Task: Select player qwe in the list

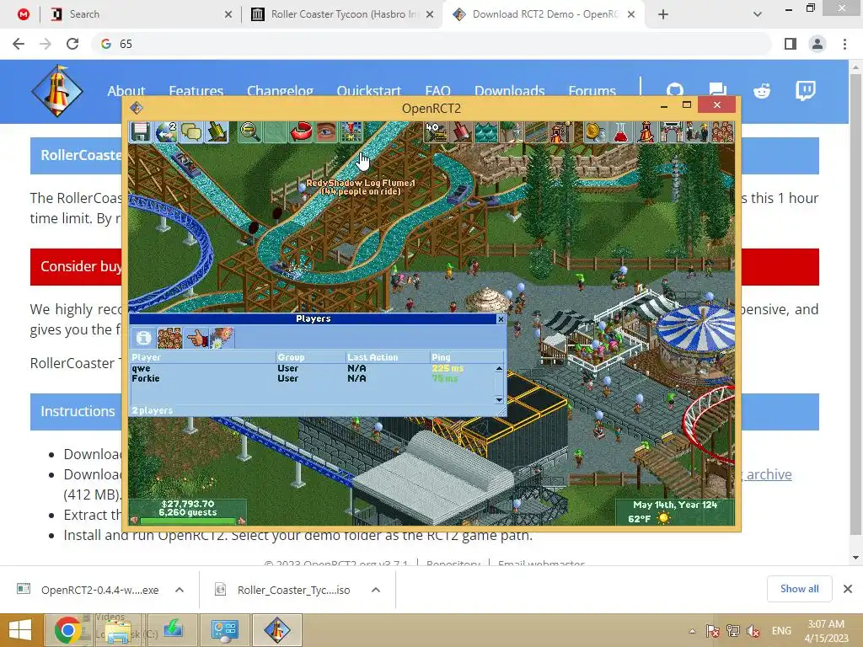Action: 312,368
